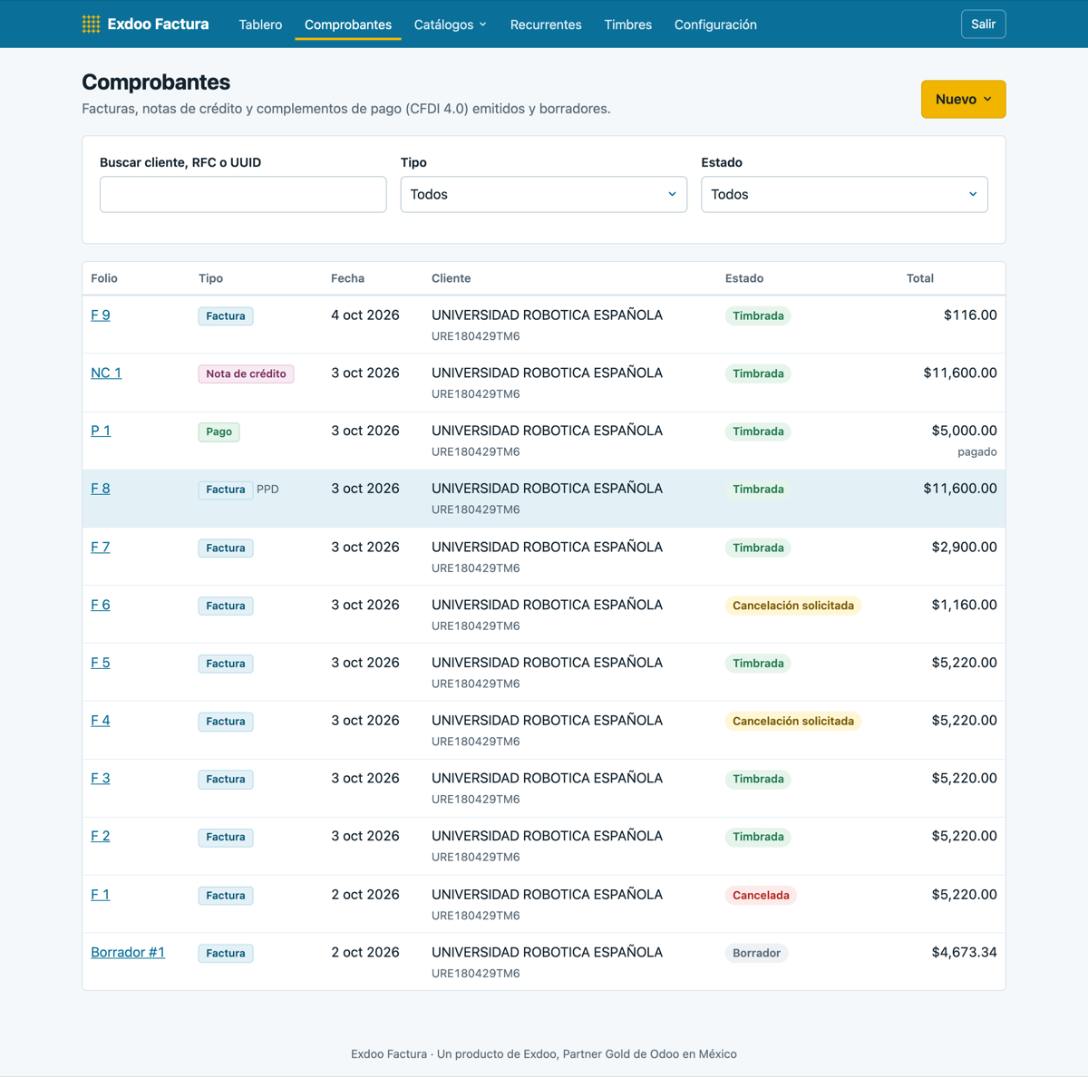Open invoice F 9
The image size is (1088, 1077).
pos(101,315)
